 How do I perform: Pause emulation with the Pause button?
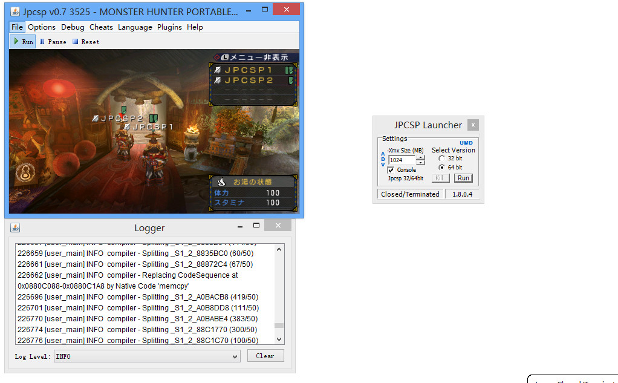(x=53, y=42)
